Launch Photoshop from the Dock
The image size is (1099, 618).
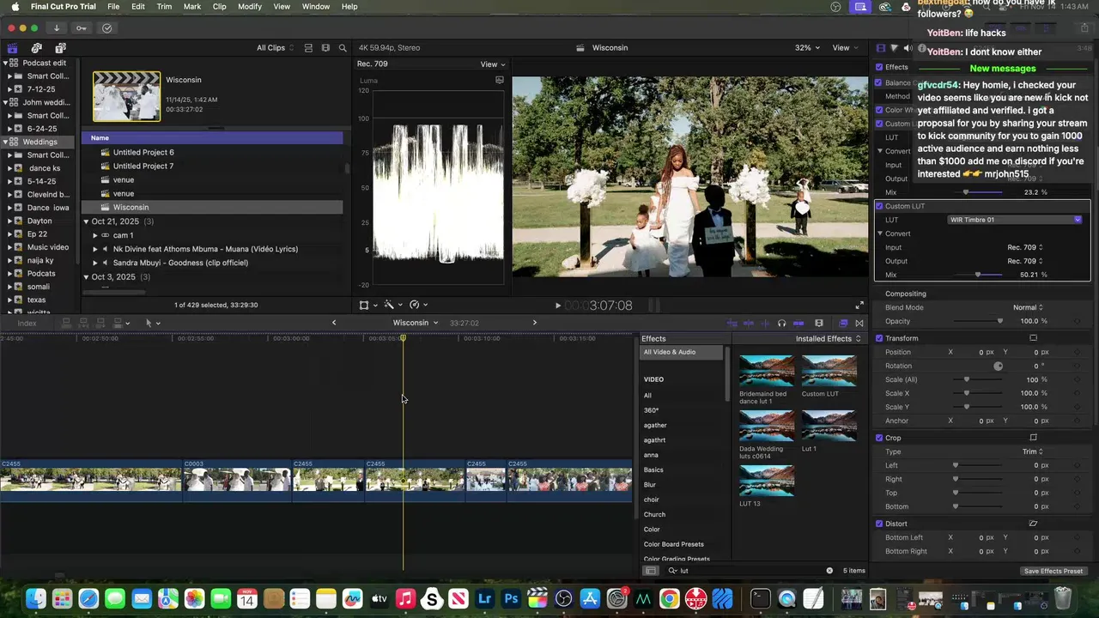(512, 598)
